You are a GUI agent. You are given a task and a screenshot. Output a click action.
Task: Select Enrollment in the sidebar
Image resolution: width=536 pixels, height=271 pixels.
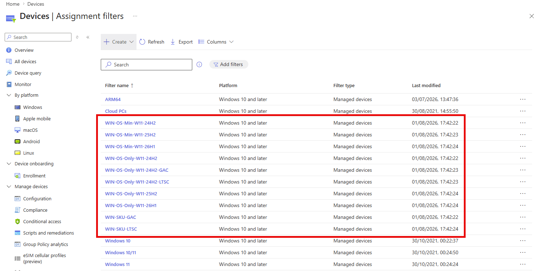[34, 176]
